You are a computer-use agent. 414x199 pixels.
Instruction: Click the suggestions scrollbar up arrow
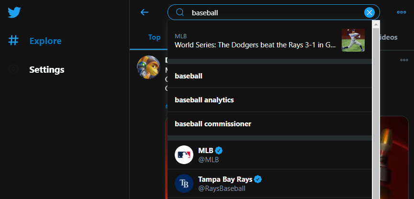pos(376,24)
